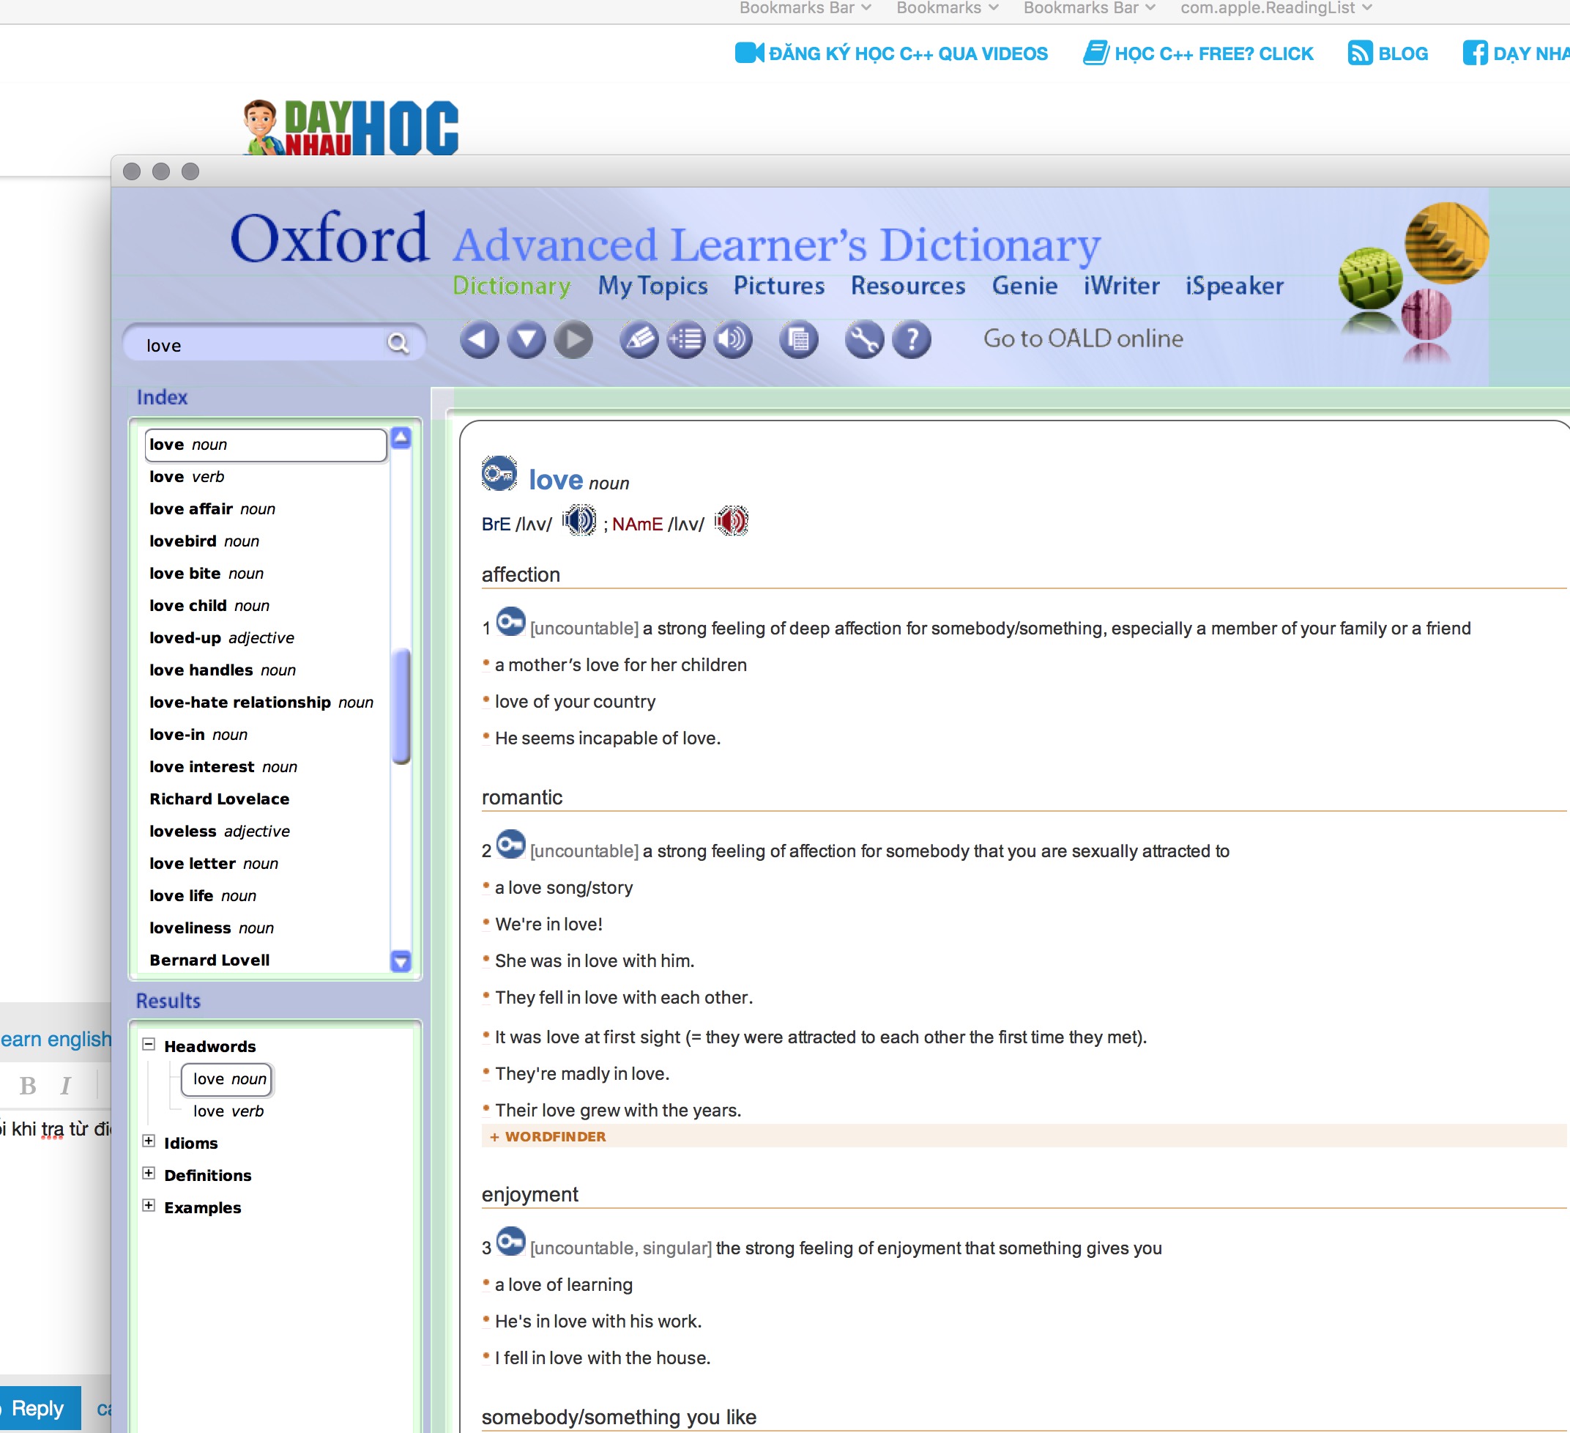This screenshot has width=1570, height=1433.
Task: Click the index list scrollbar thumb
Action: tap(402, 706)
